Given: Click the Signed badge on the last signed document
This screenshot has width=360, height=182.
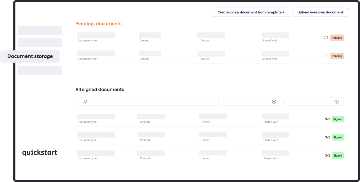Looking at the screenshot, I should point(338,155).
